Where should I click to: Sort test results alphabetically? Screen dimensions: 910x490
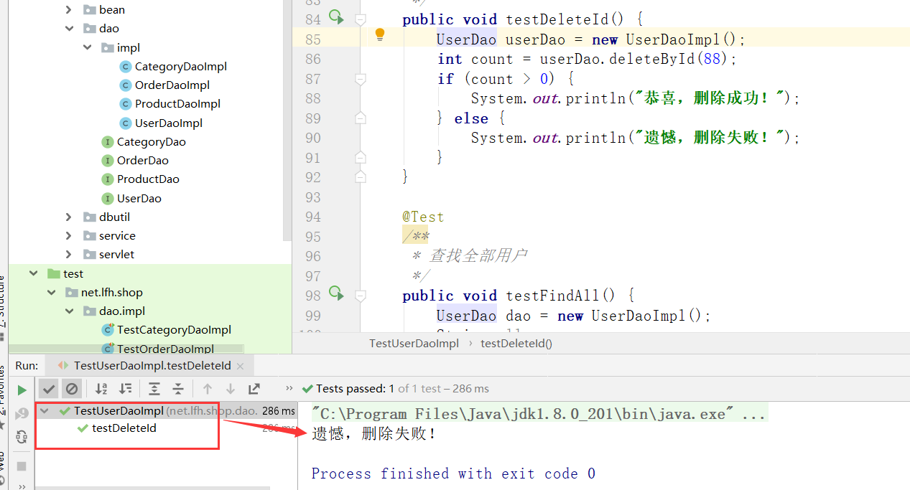click(101, 389)
